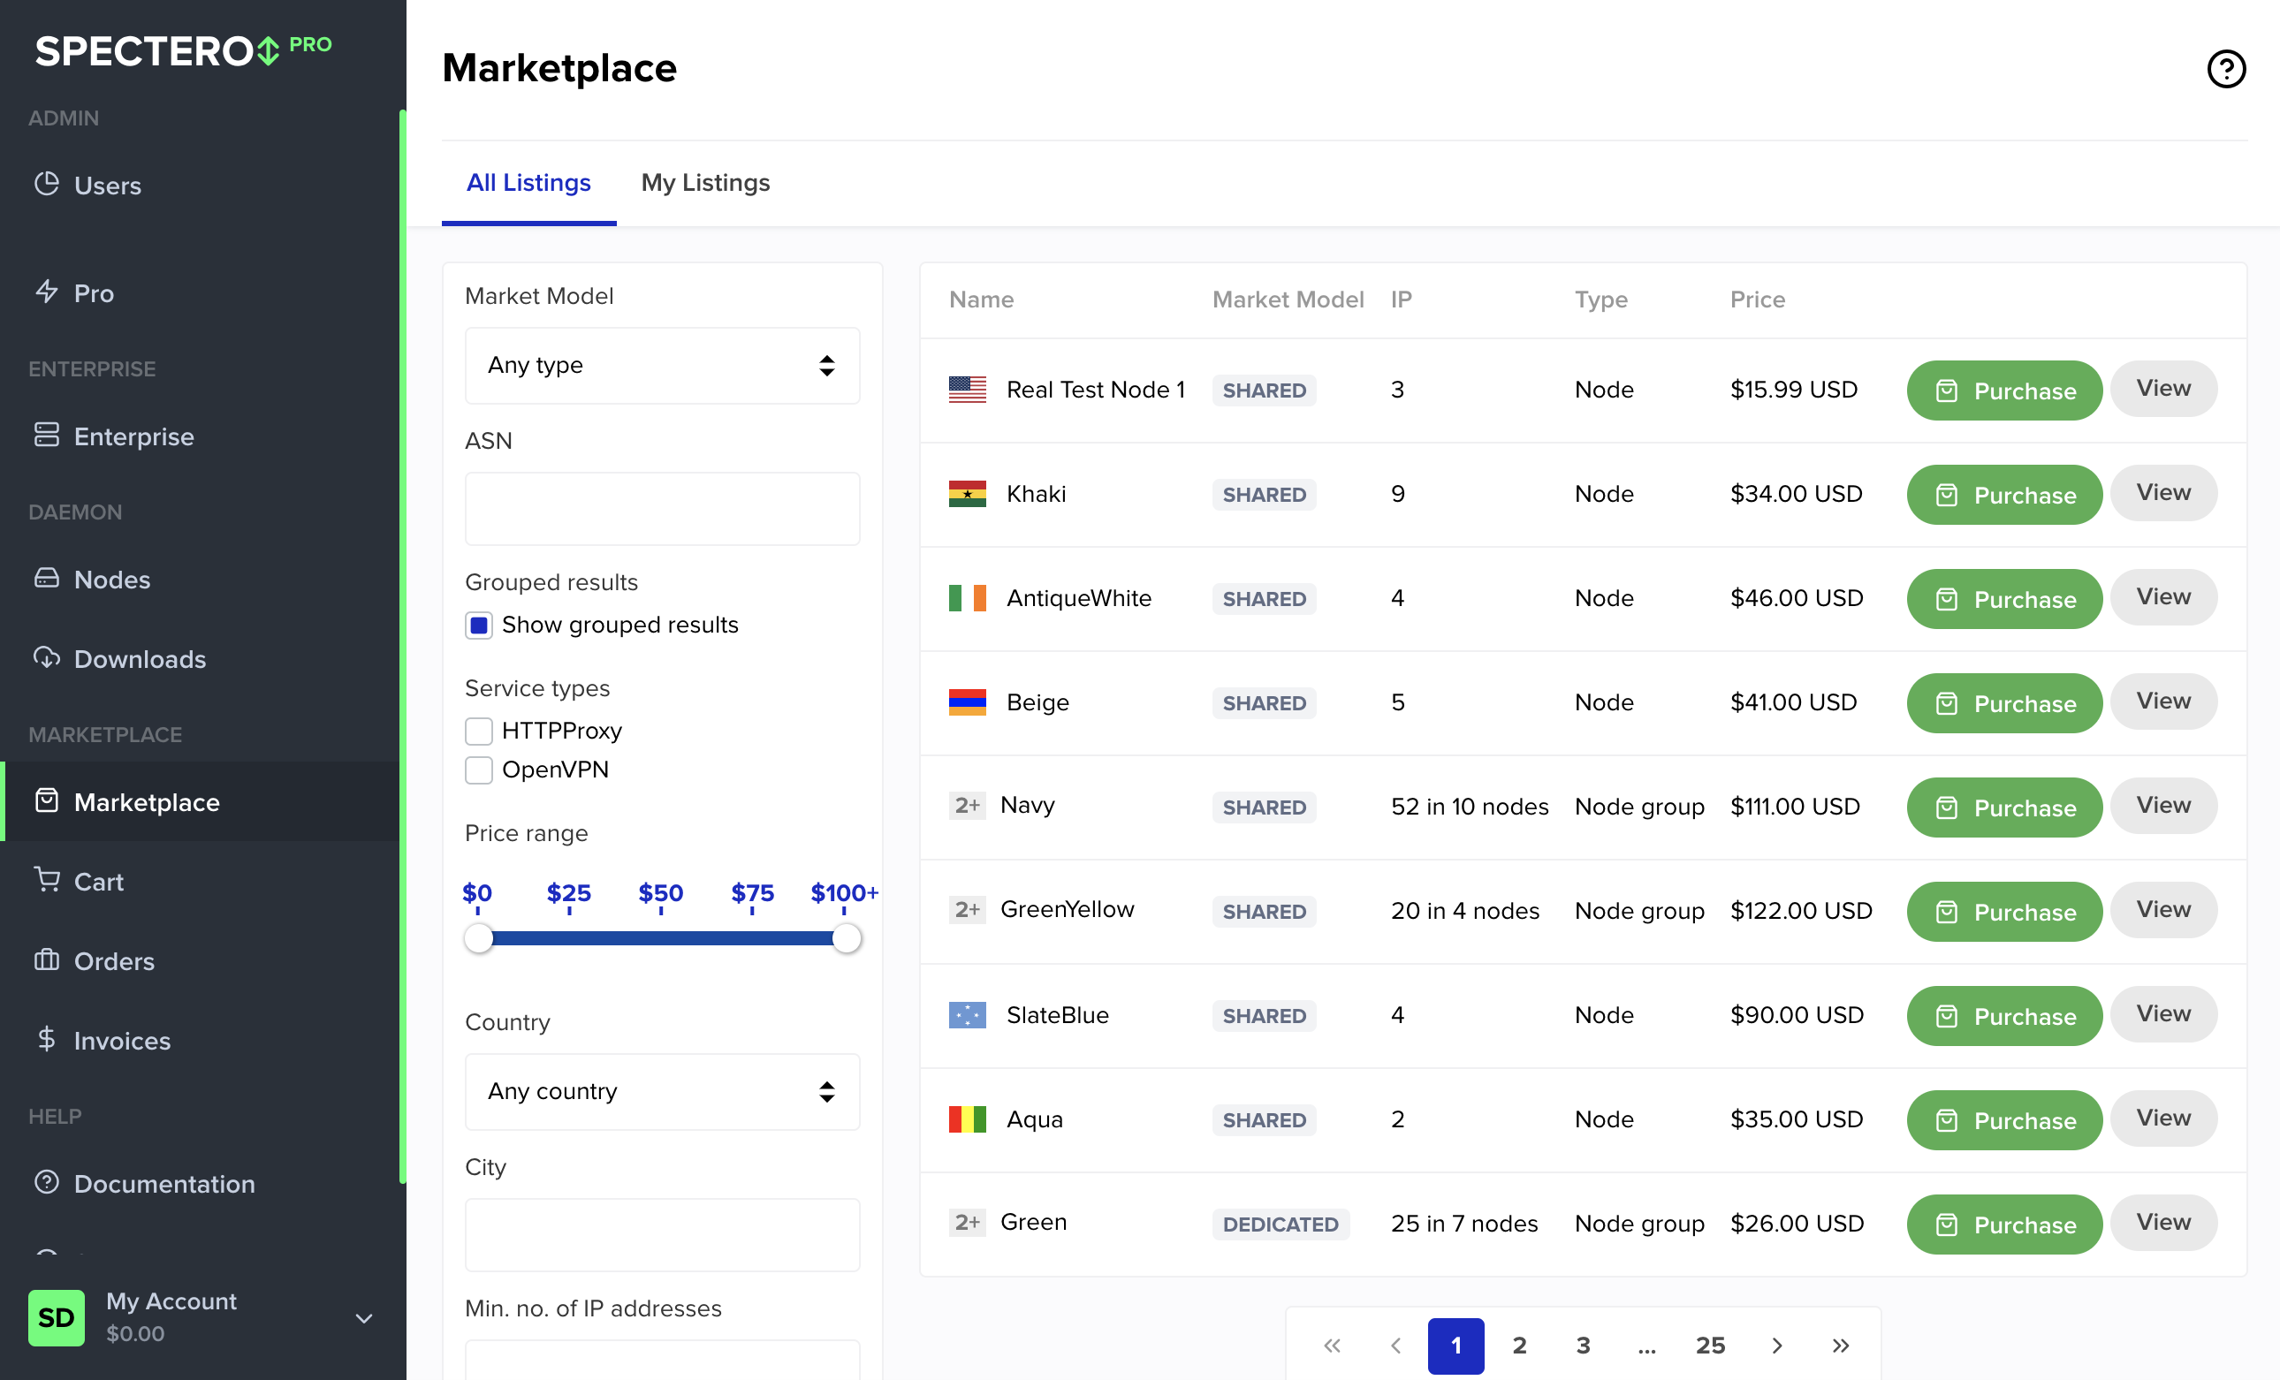Open the Market Model Any type dropdown

click(662, 366)
